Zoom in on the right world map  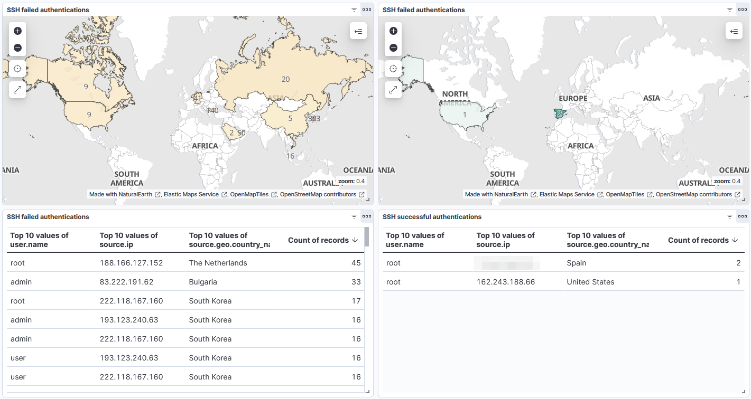(x=393, y=31)
